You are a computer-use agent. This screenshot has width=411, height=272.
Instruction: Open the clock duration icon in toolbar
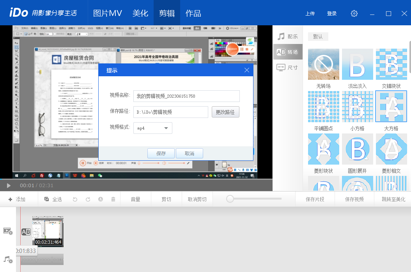click(100, 199)
